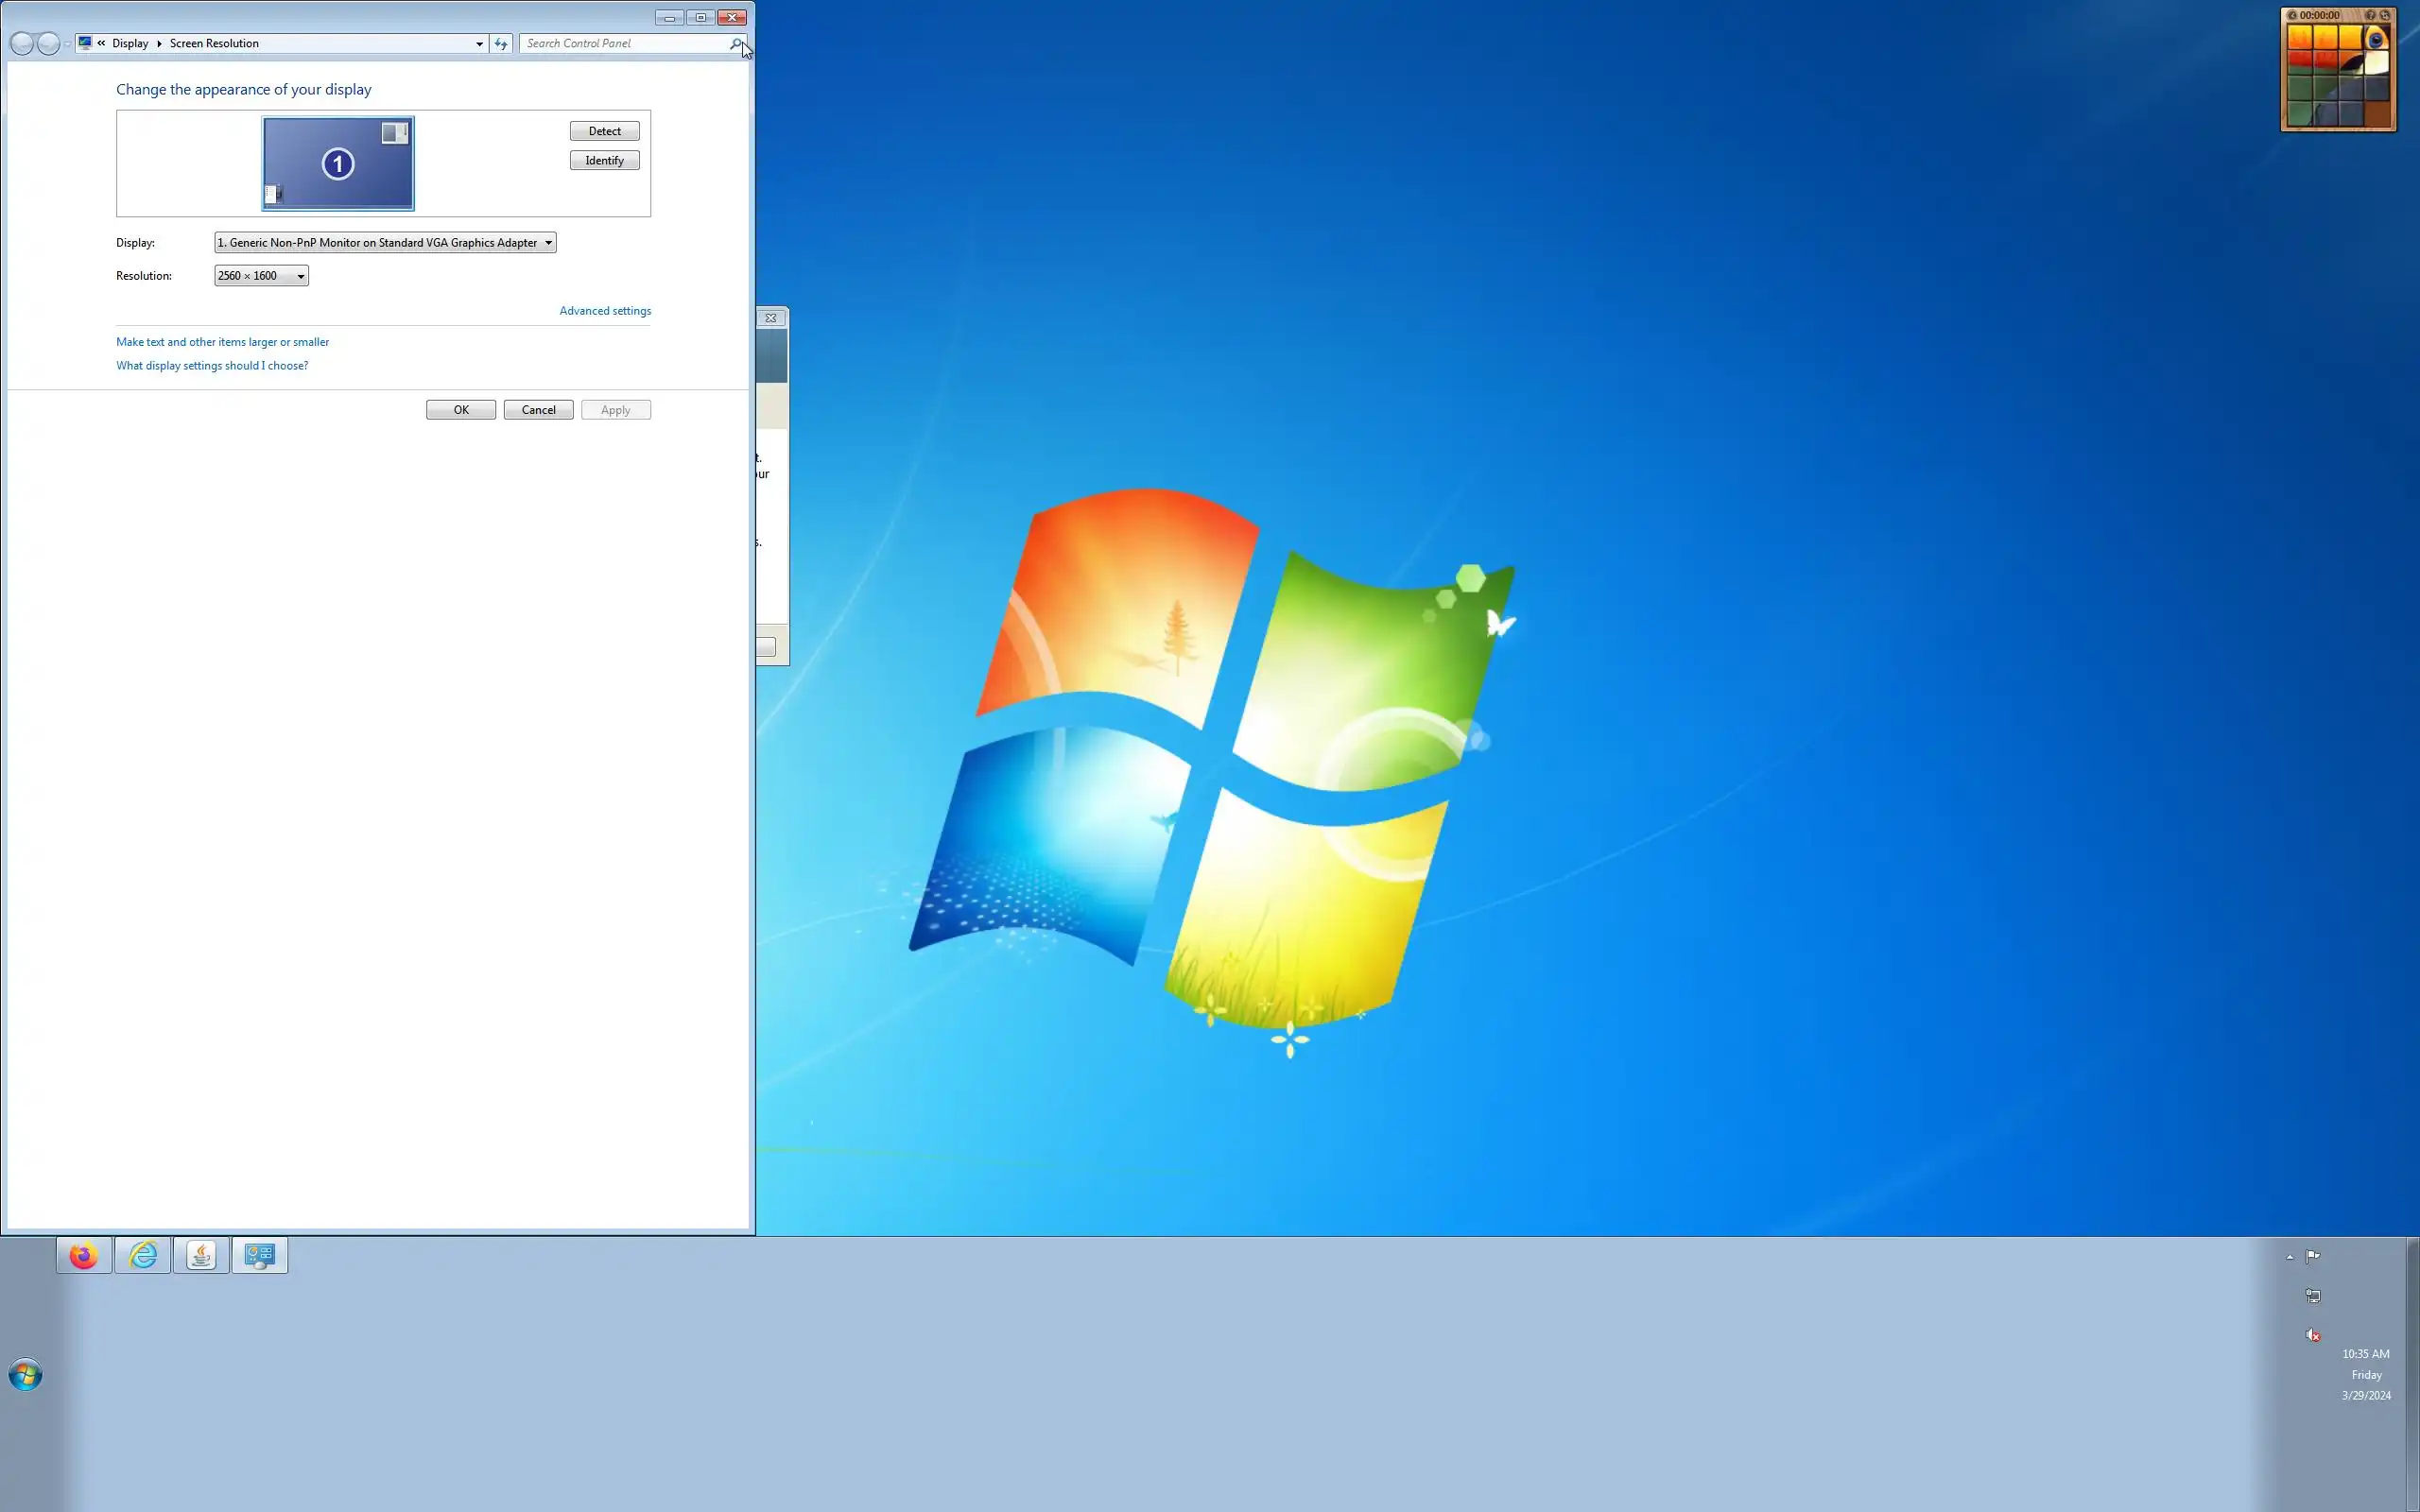
Task: Expand the address bar history dropdown
Action: click(479, 43)
